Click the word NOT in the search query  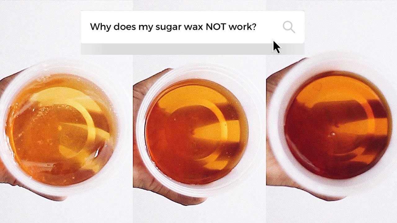pos(216,27)
